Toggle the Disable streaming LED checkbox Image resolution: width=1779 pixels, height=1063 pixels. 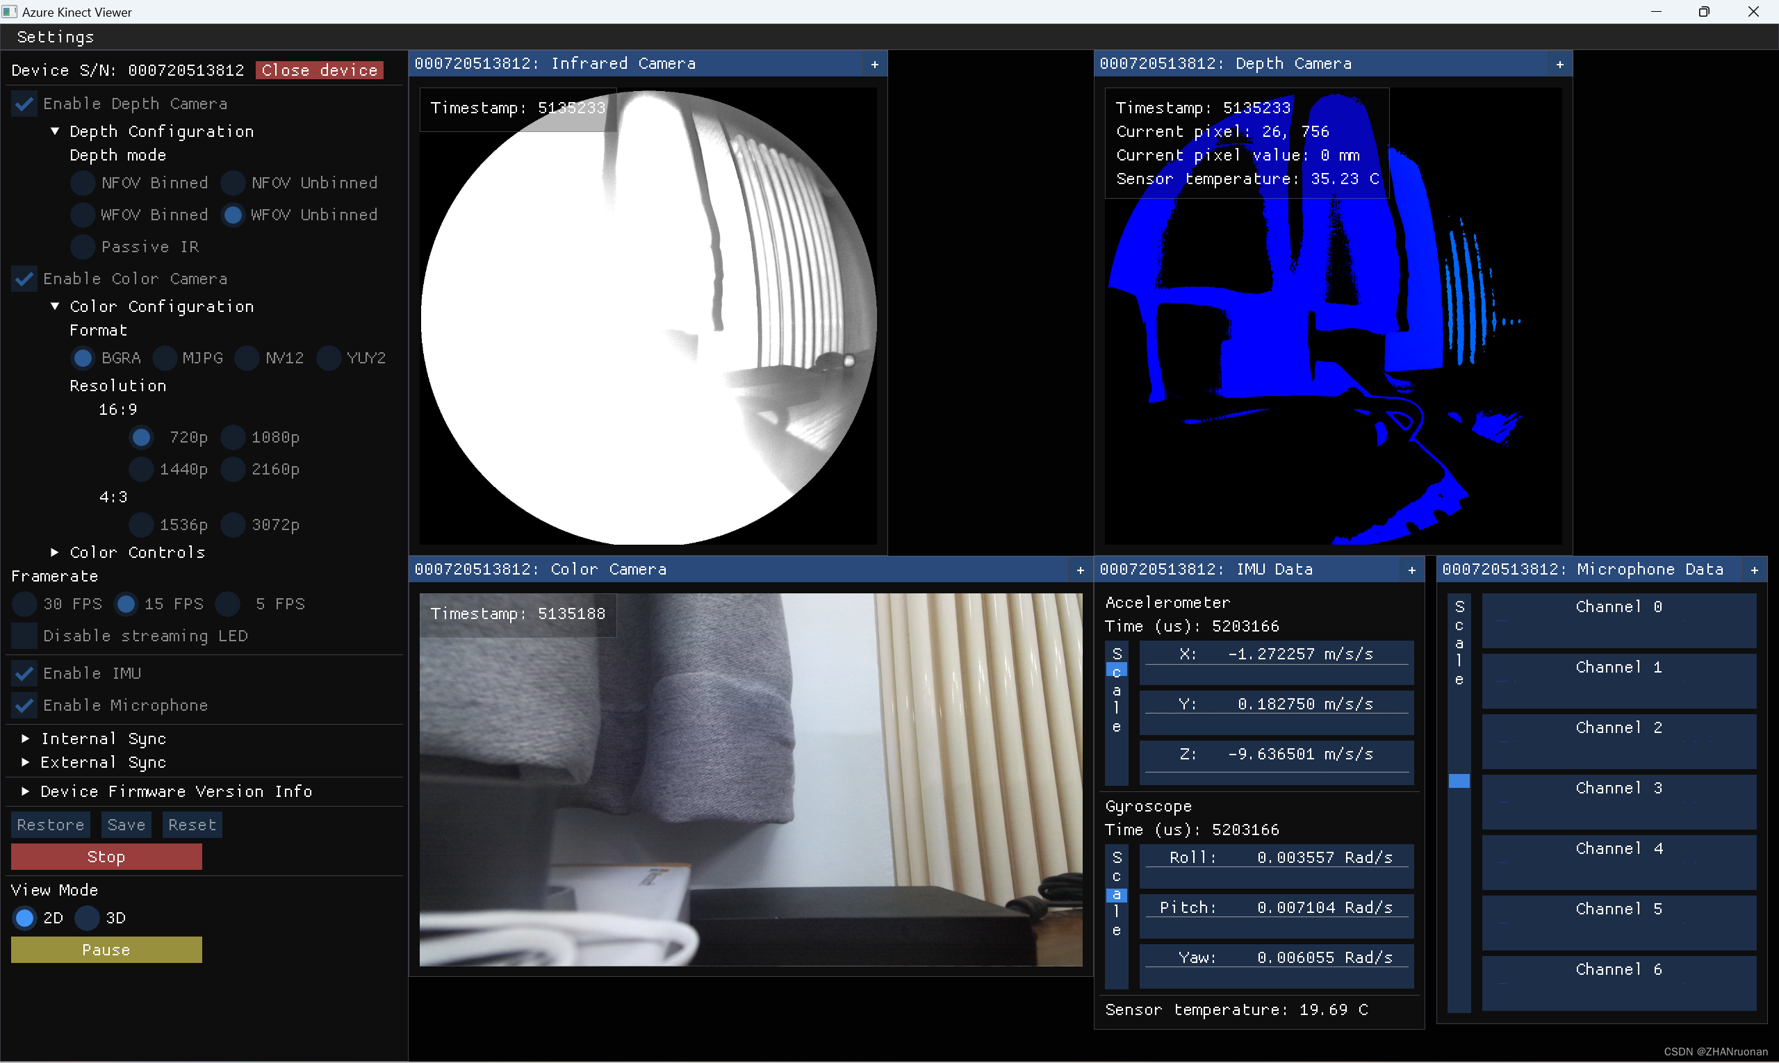(x=24, y=635)
